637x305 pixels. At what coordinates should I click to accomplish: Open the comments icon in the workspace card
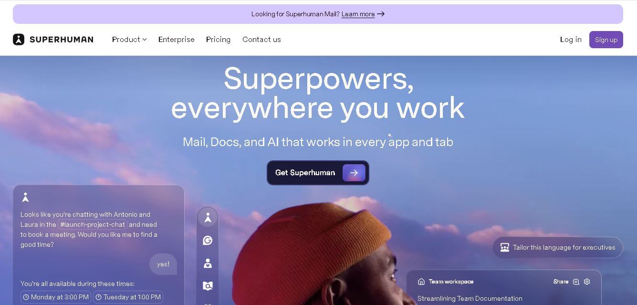576,282
